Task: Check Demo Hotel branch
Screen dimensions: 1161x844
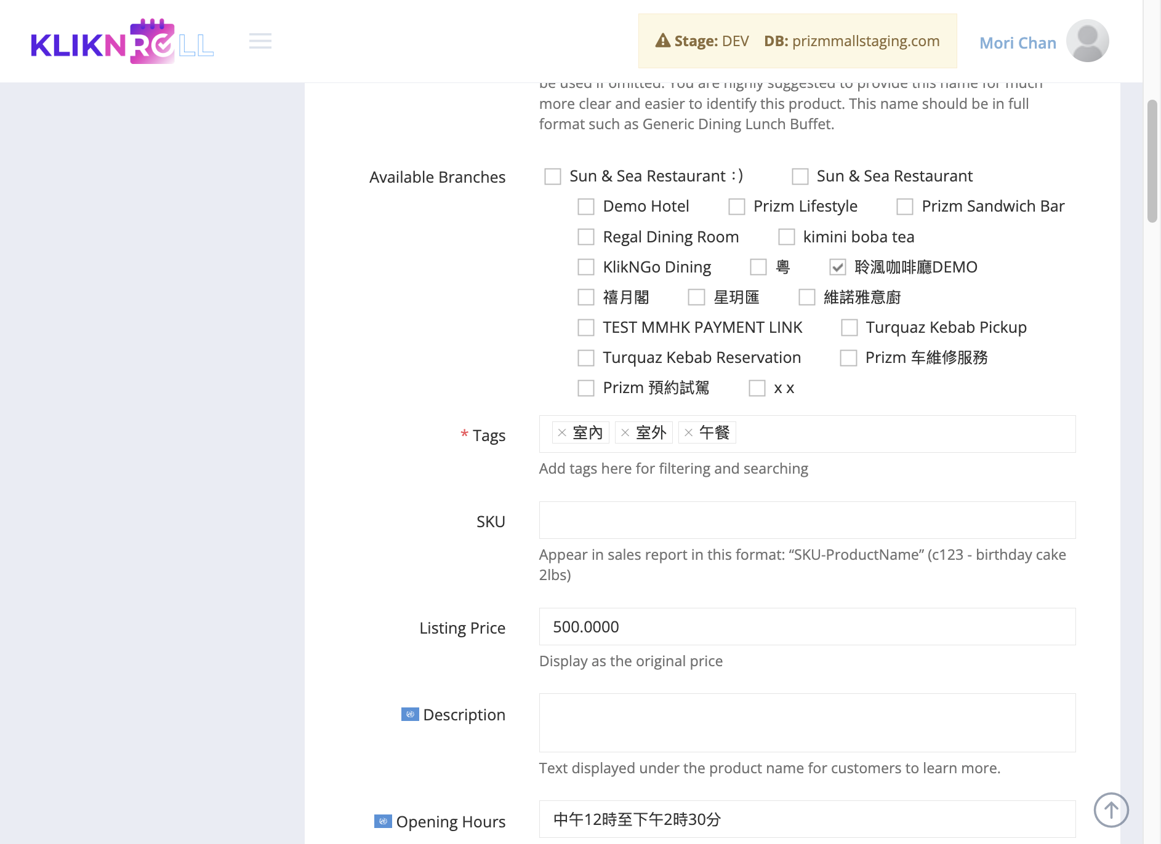Action: [586, 207]
